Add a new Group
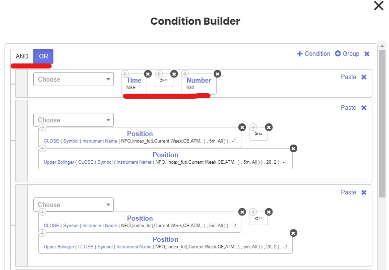The height and width of the screenshot is (270, 389). [347, 54]
